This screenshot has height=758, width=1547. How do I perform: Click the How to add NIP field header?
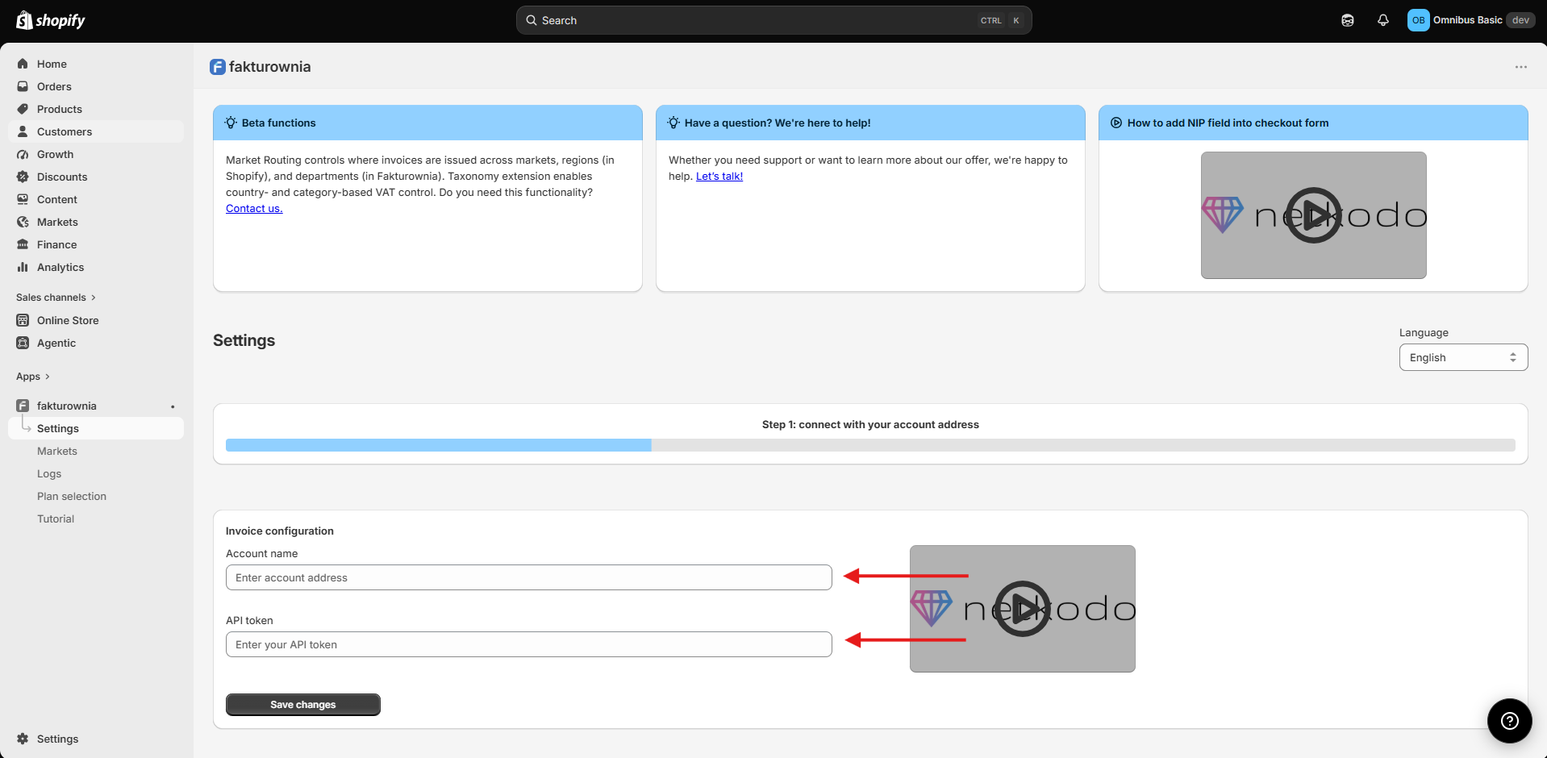coord(1313,123)
